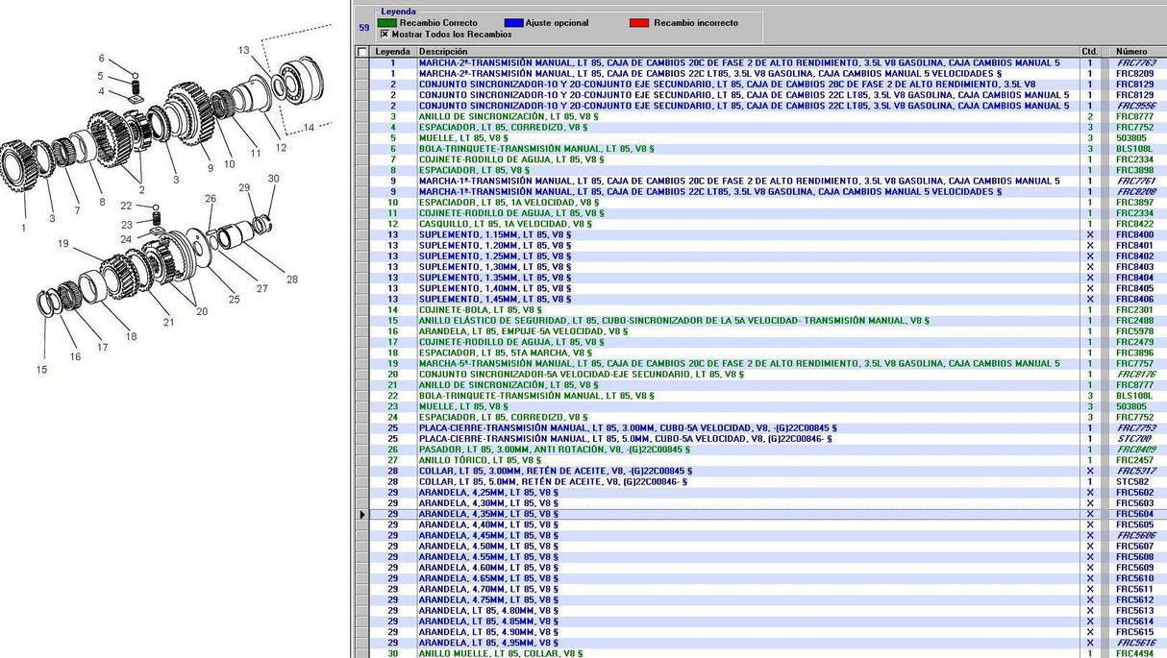Click the Número column header
This screenshot has height=658, width=1167.
click(1130, 52)
